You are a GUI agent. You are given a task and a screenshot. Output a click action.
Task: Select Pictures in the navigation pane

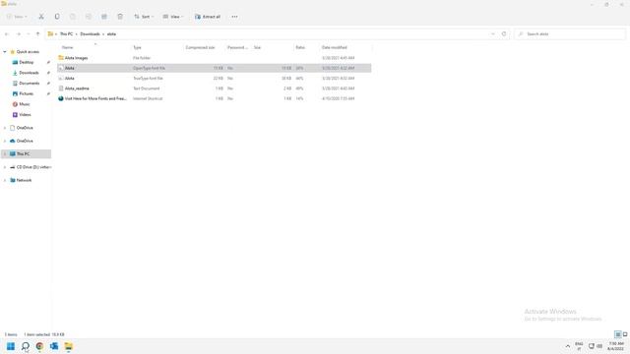(x=27, y=93)
